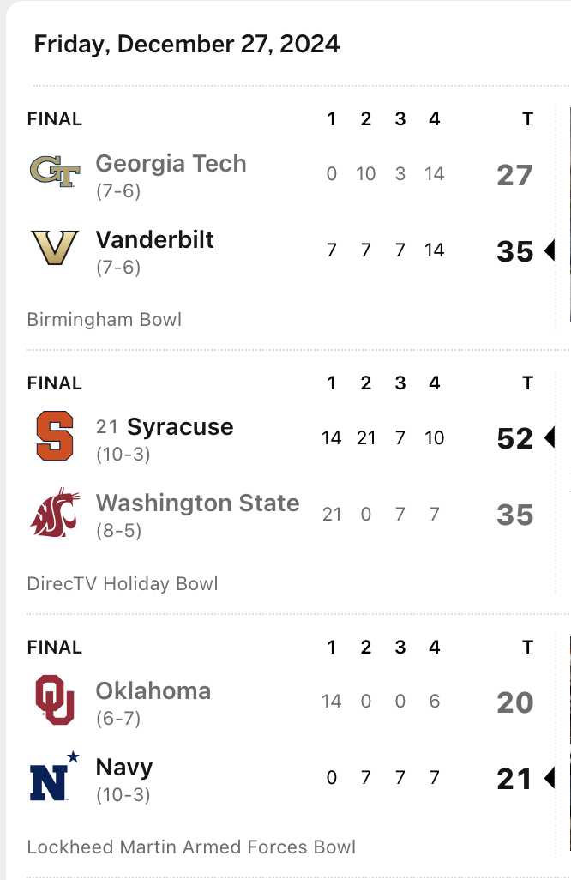
Task: Open the Navy team link
Action: click(124, 768)
